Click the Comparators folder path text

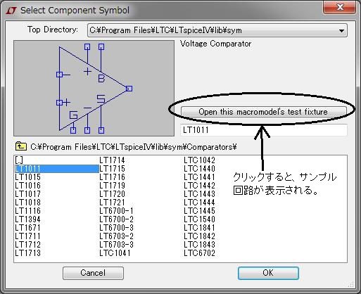[x=134, y=147]
